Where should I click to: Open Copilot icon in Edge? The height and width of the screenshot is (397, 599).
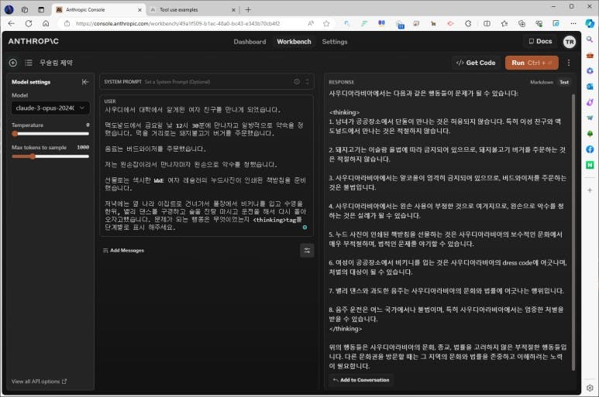pyautogui.click(x=590, y=23)
